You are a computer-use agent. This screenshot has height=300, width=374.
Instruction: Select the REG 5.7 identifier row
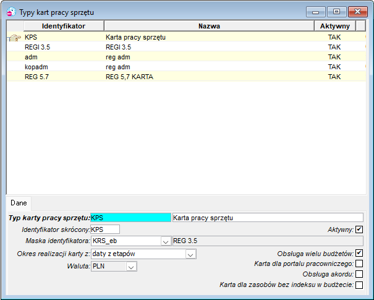(36, 77)
